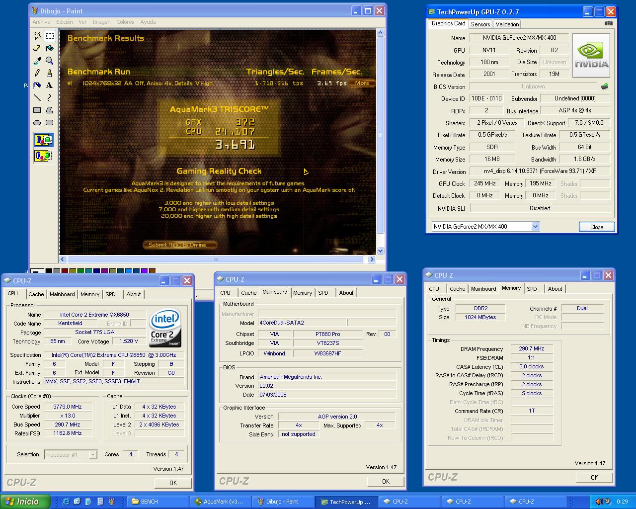636x509 pixels.
Task: Click the DRAM Frequency value 290.7 MHz
Action: [532, 348]
